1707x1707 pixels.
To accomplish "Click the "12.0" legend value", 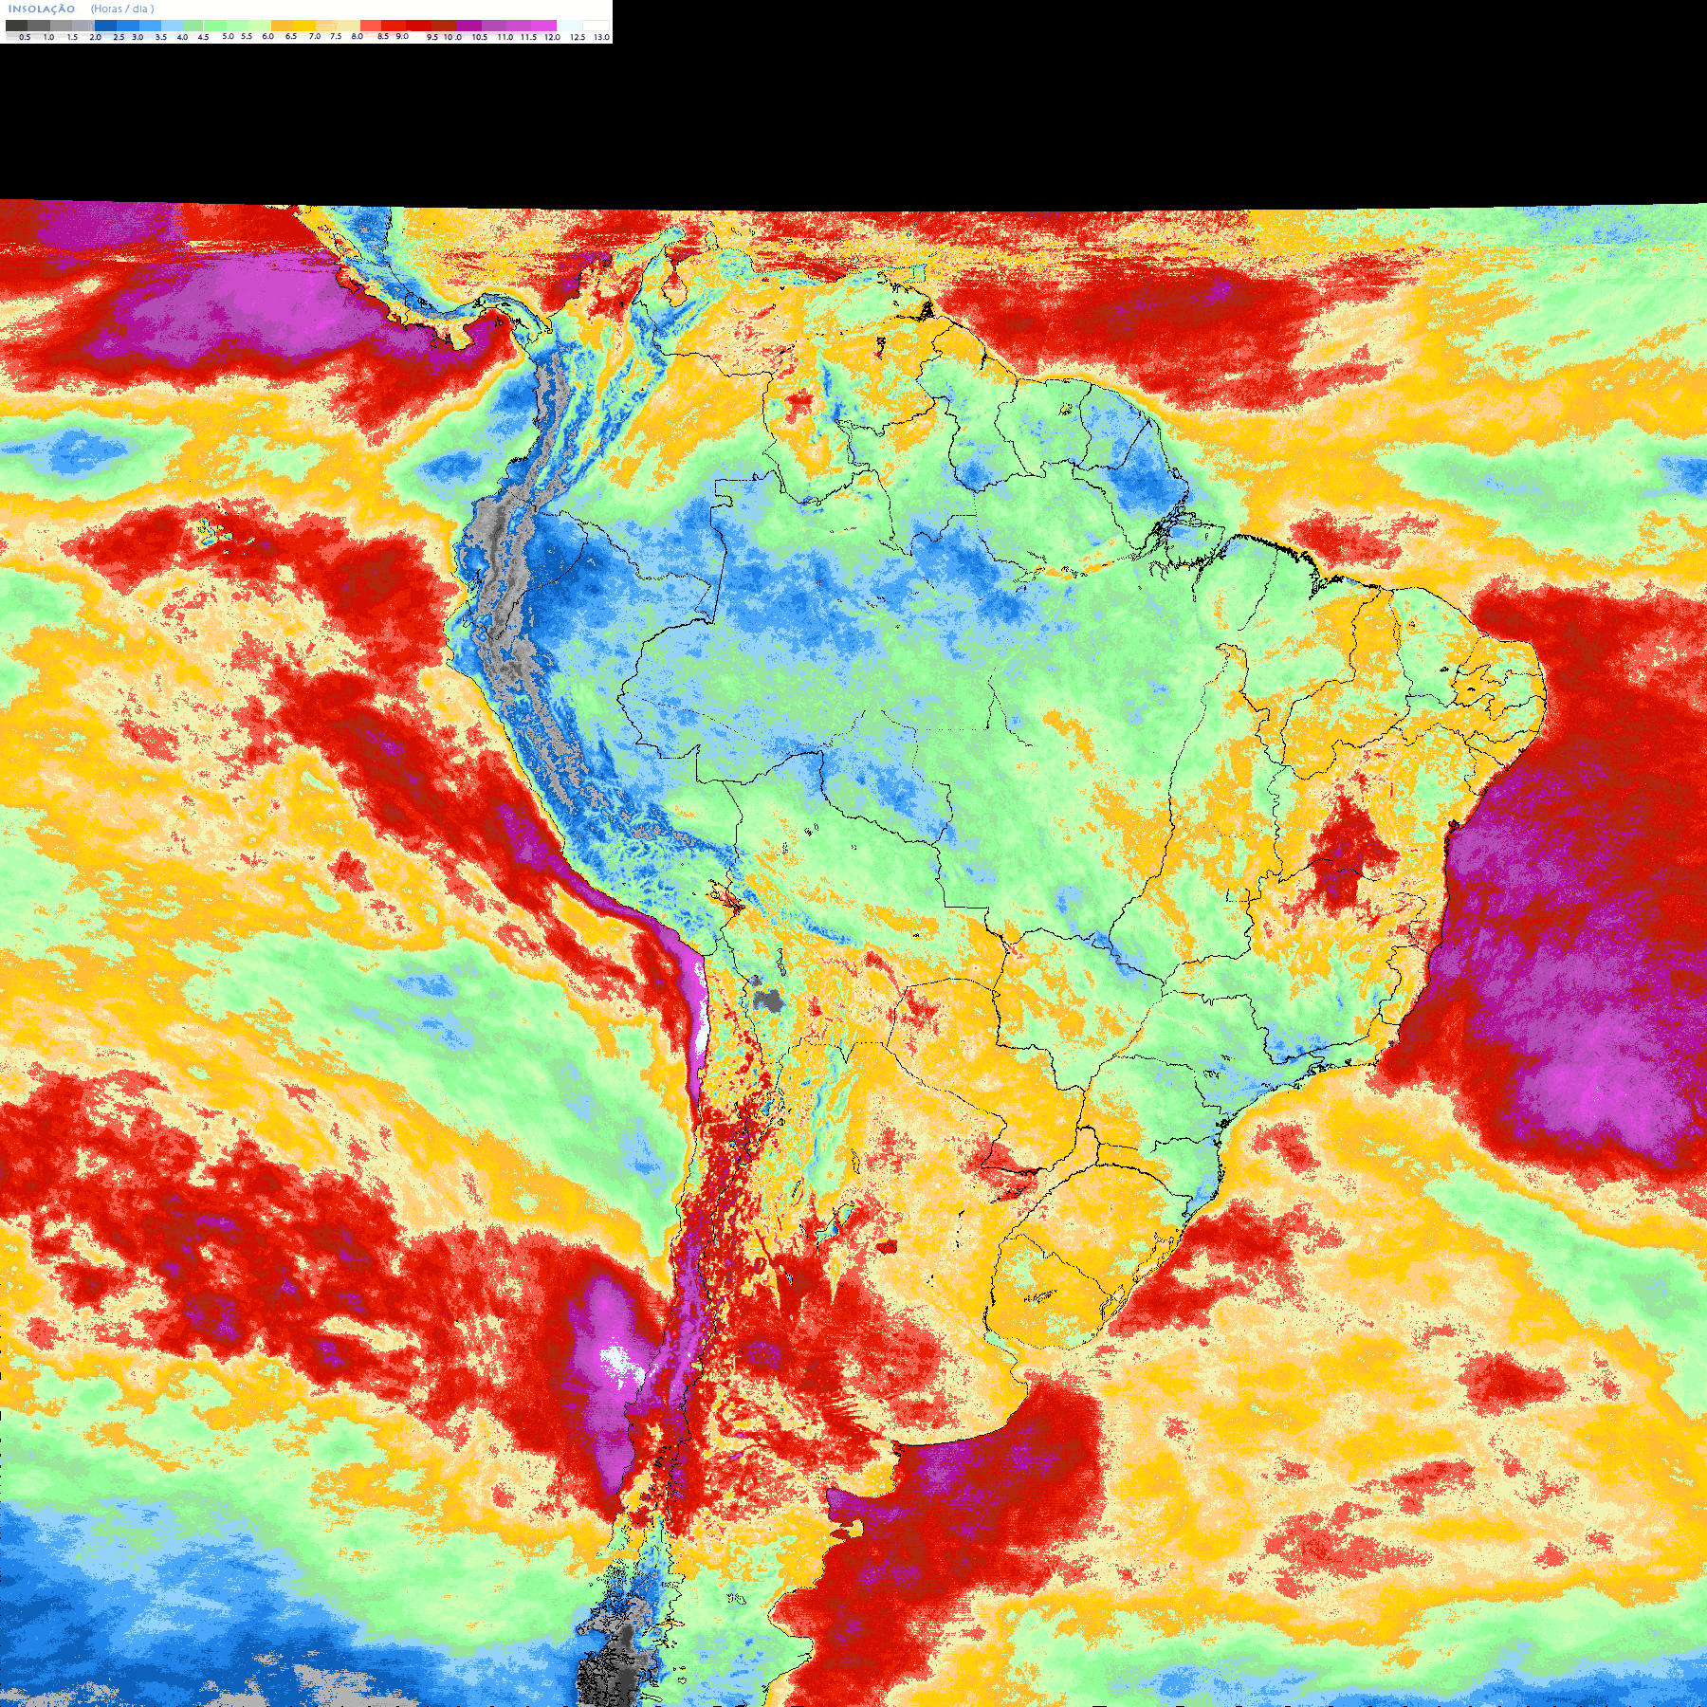I will click(x=552, y=37).
